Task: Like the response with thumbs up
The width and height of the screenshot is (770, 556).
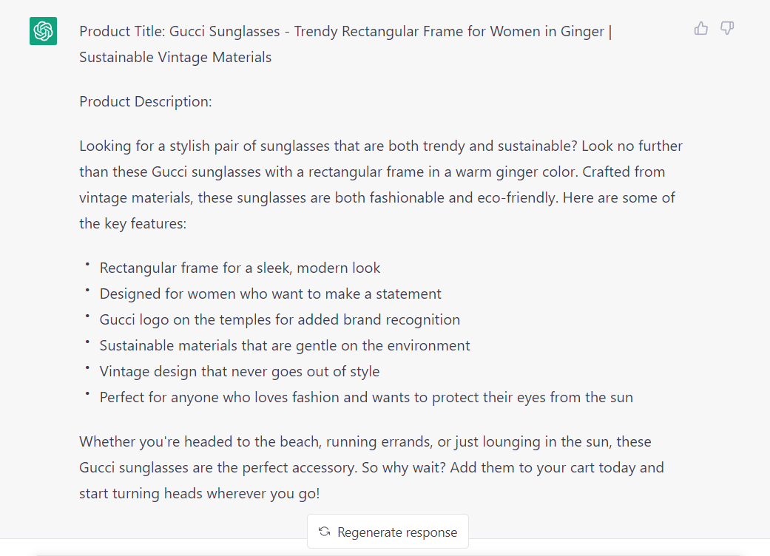Action: 701,29
